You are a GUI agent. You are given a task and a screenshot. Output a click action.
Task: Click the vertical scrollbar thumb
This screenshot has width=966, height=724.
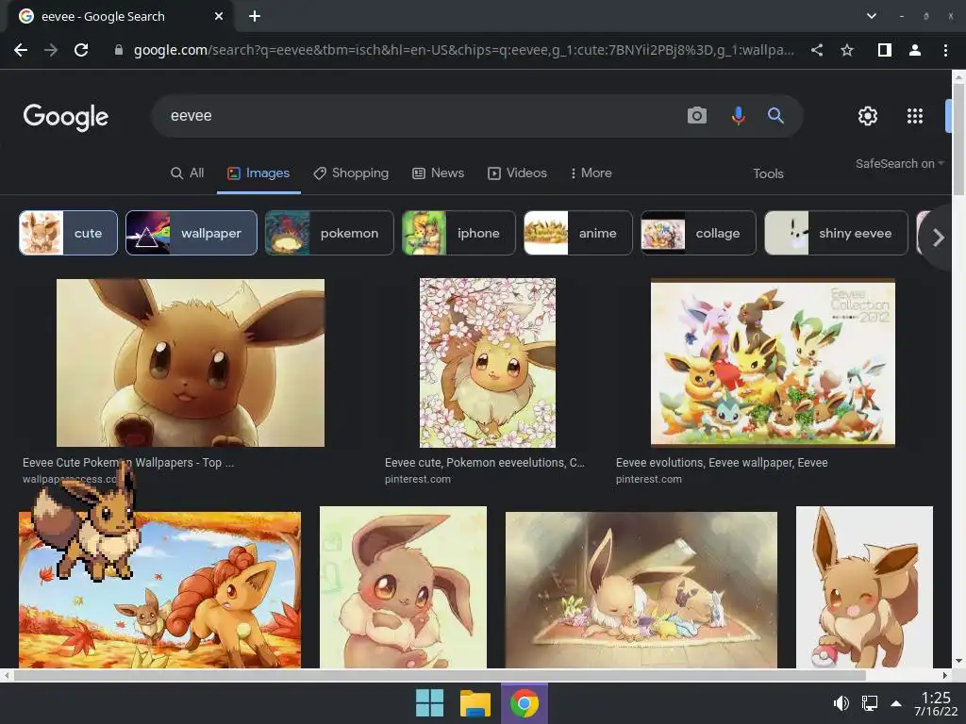pyautogui.click(x=958, y=139)
